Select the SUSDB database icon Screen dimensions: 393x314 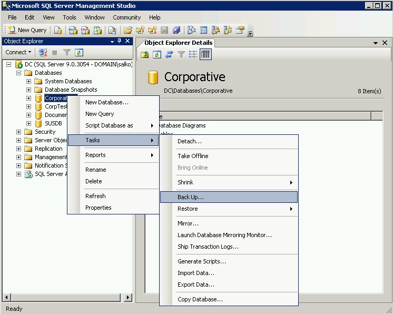coord(38,123)
